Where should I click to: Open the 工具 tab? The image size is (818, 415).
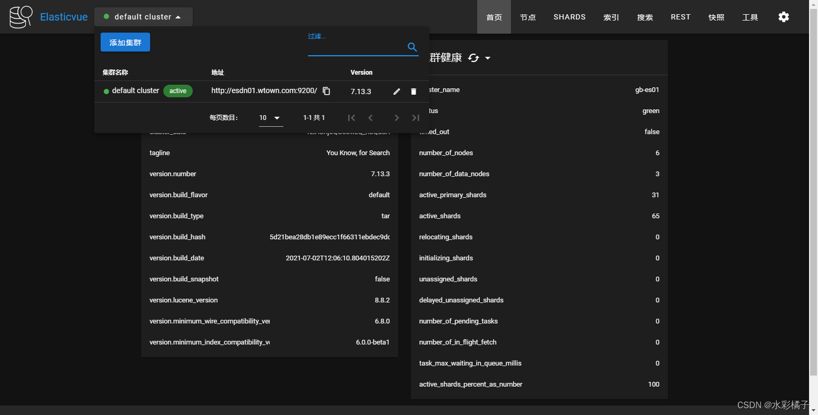750,17
